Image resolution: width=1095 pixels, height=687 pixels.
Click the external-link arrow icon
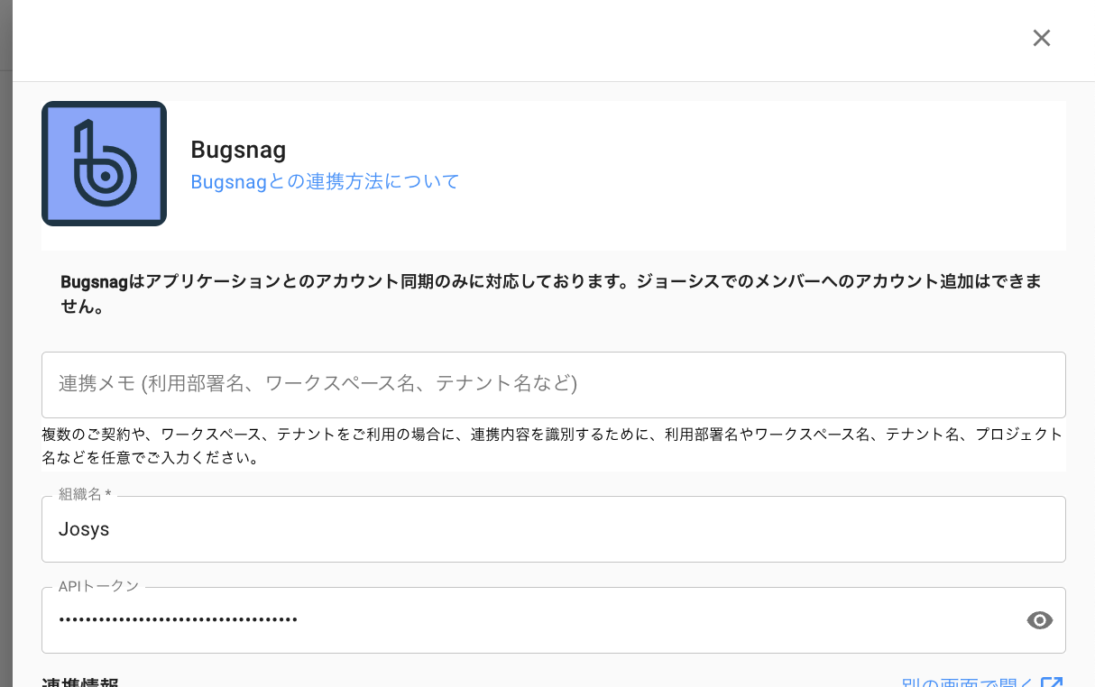click(1052, 682)
